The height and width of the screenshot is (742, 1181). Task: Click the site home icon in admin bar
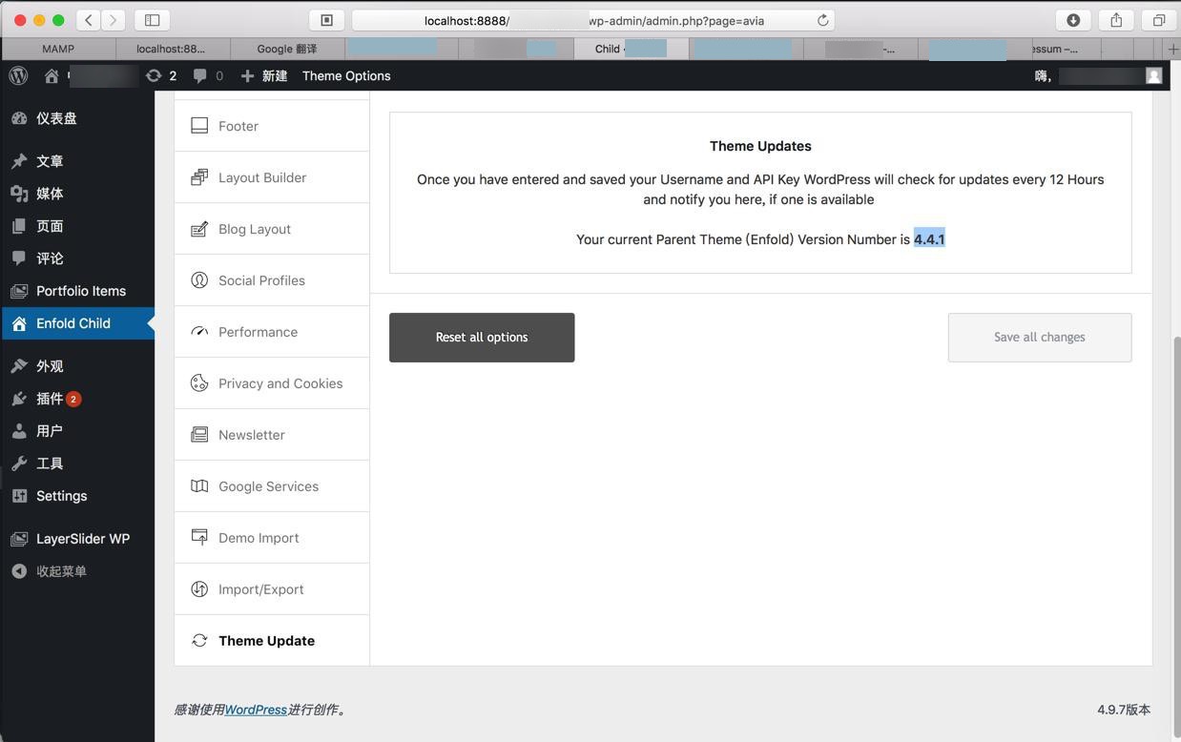[x=52, y=75]
